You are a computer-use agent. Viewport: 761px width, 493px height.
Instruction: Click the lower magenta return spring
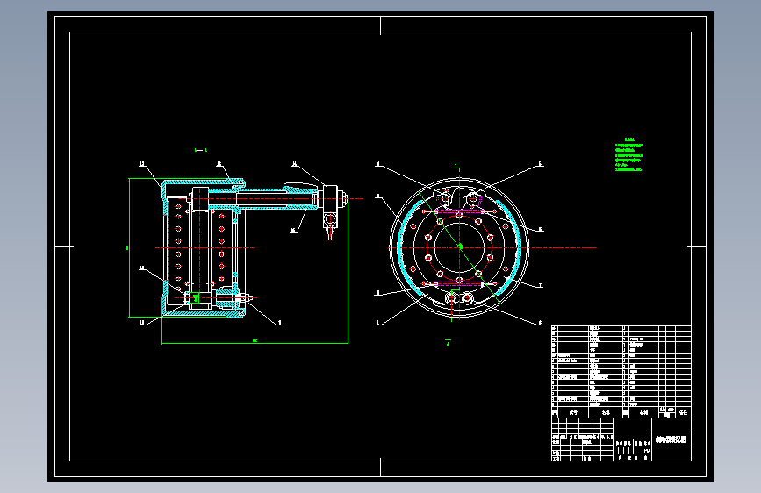pos(459,284)
